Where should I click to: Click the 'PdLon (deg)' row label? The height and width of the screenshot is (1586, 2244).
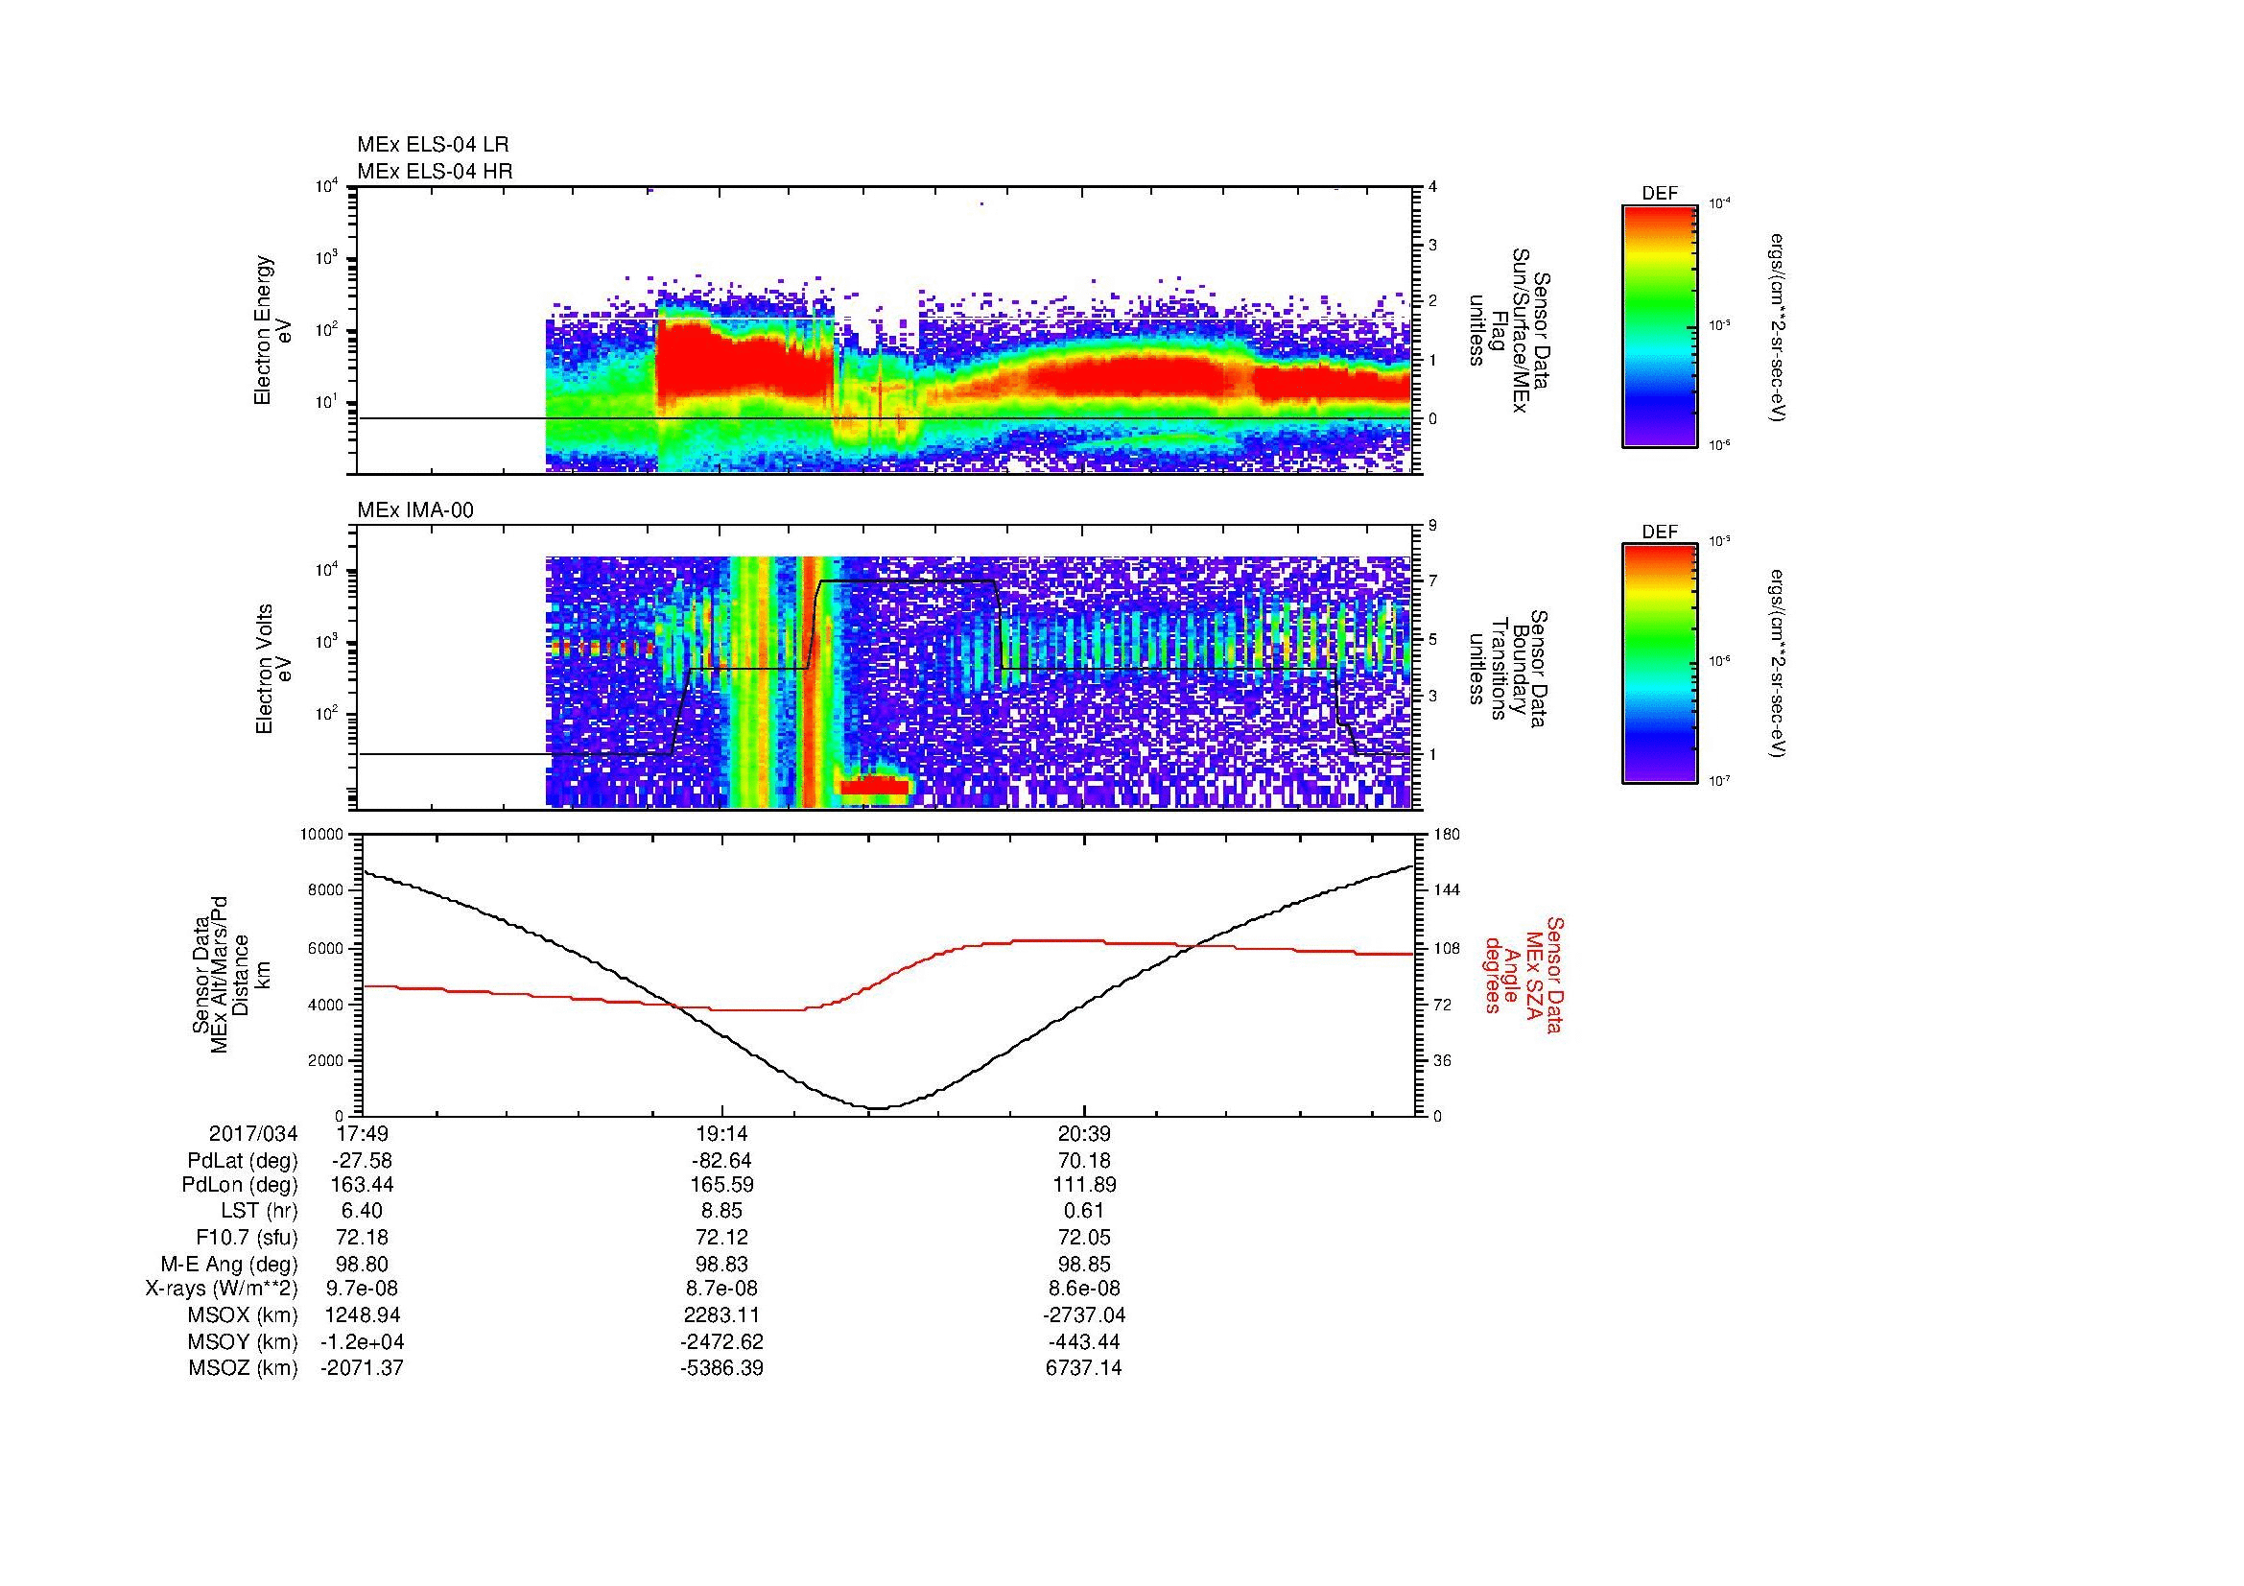point(242,1185)
